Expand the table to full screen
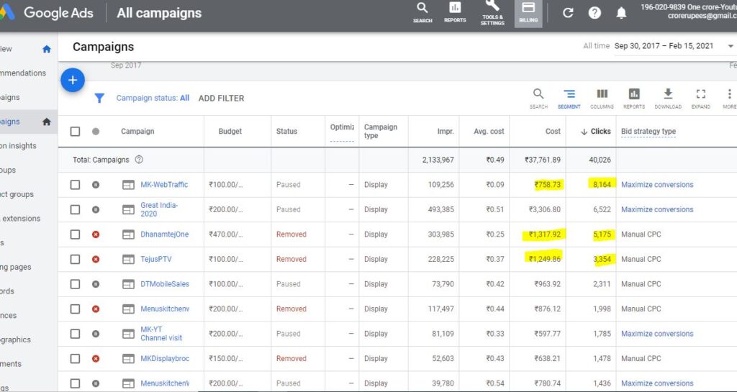This screenshot has width=737, height=392. click(701, 98)
